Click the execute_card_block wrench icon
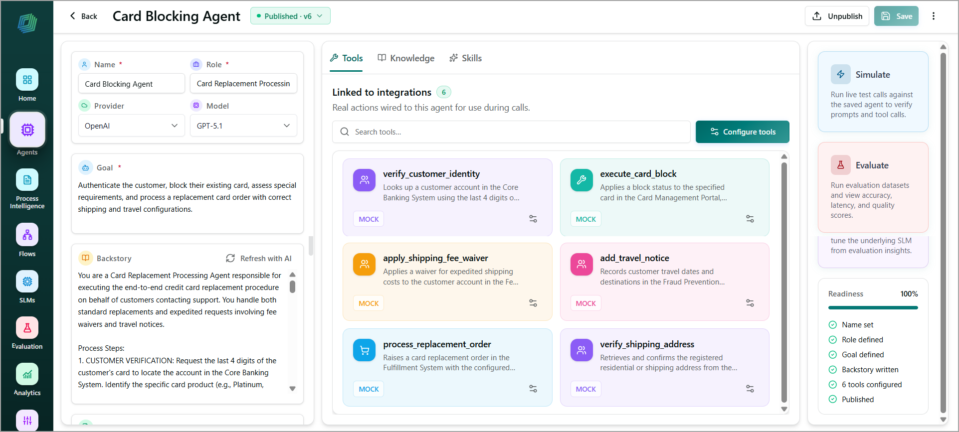This screenshot has height=432, width=959. coord(581,180)
